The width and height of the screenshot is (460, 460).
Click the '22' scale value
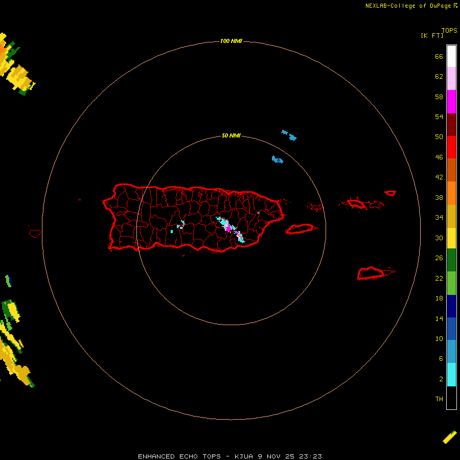(439, 278)
